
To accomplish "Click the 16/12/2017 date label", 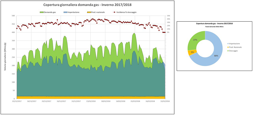I will coord(61,101).
